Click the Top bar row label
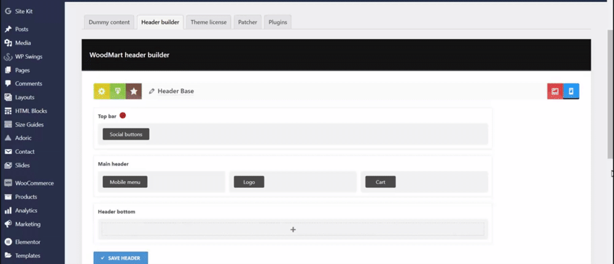614x264 pixels. 107,116
